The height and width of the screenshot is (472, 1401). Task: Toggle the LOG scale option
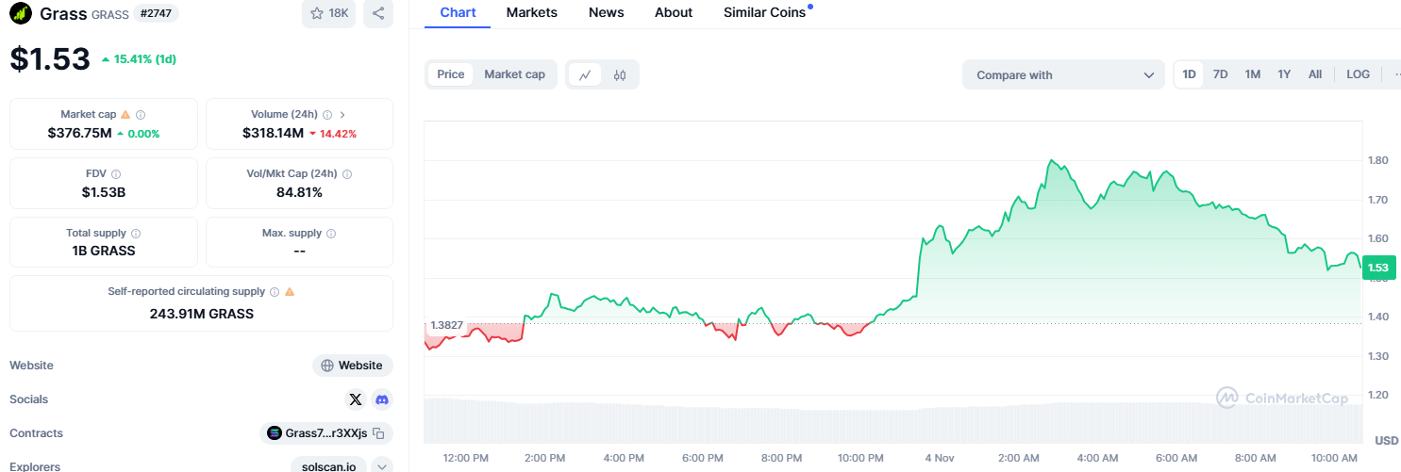point(1358,74)
